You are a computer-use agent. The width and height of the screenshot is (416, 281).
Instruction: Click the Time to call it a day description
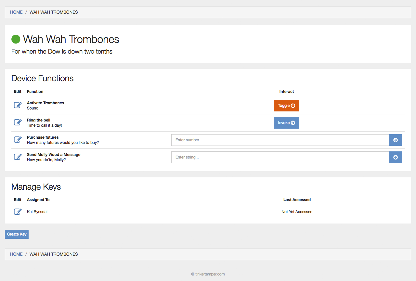click(45, 125)
